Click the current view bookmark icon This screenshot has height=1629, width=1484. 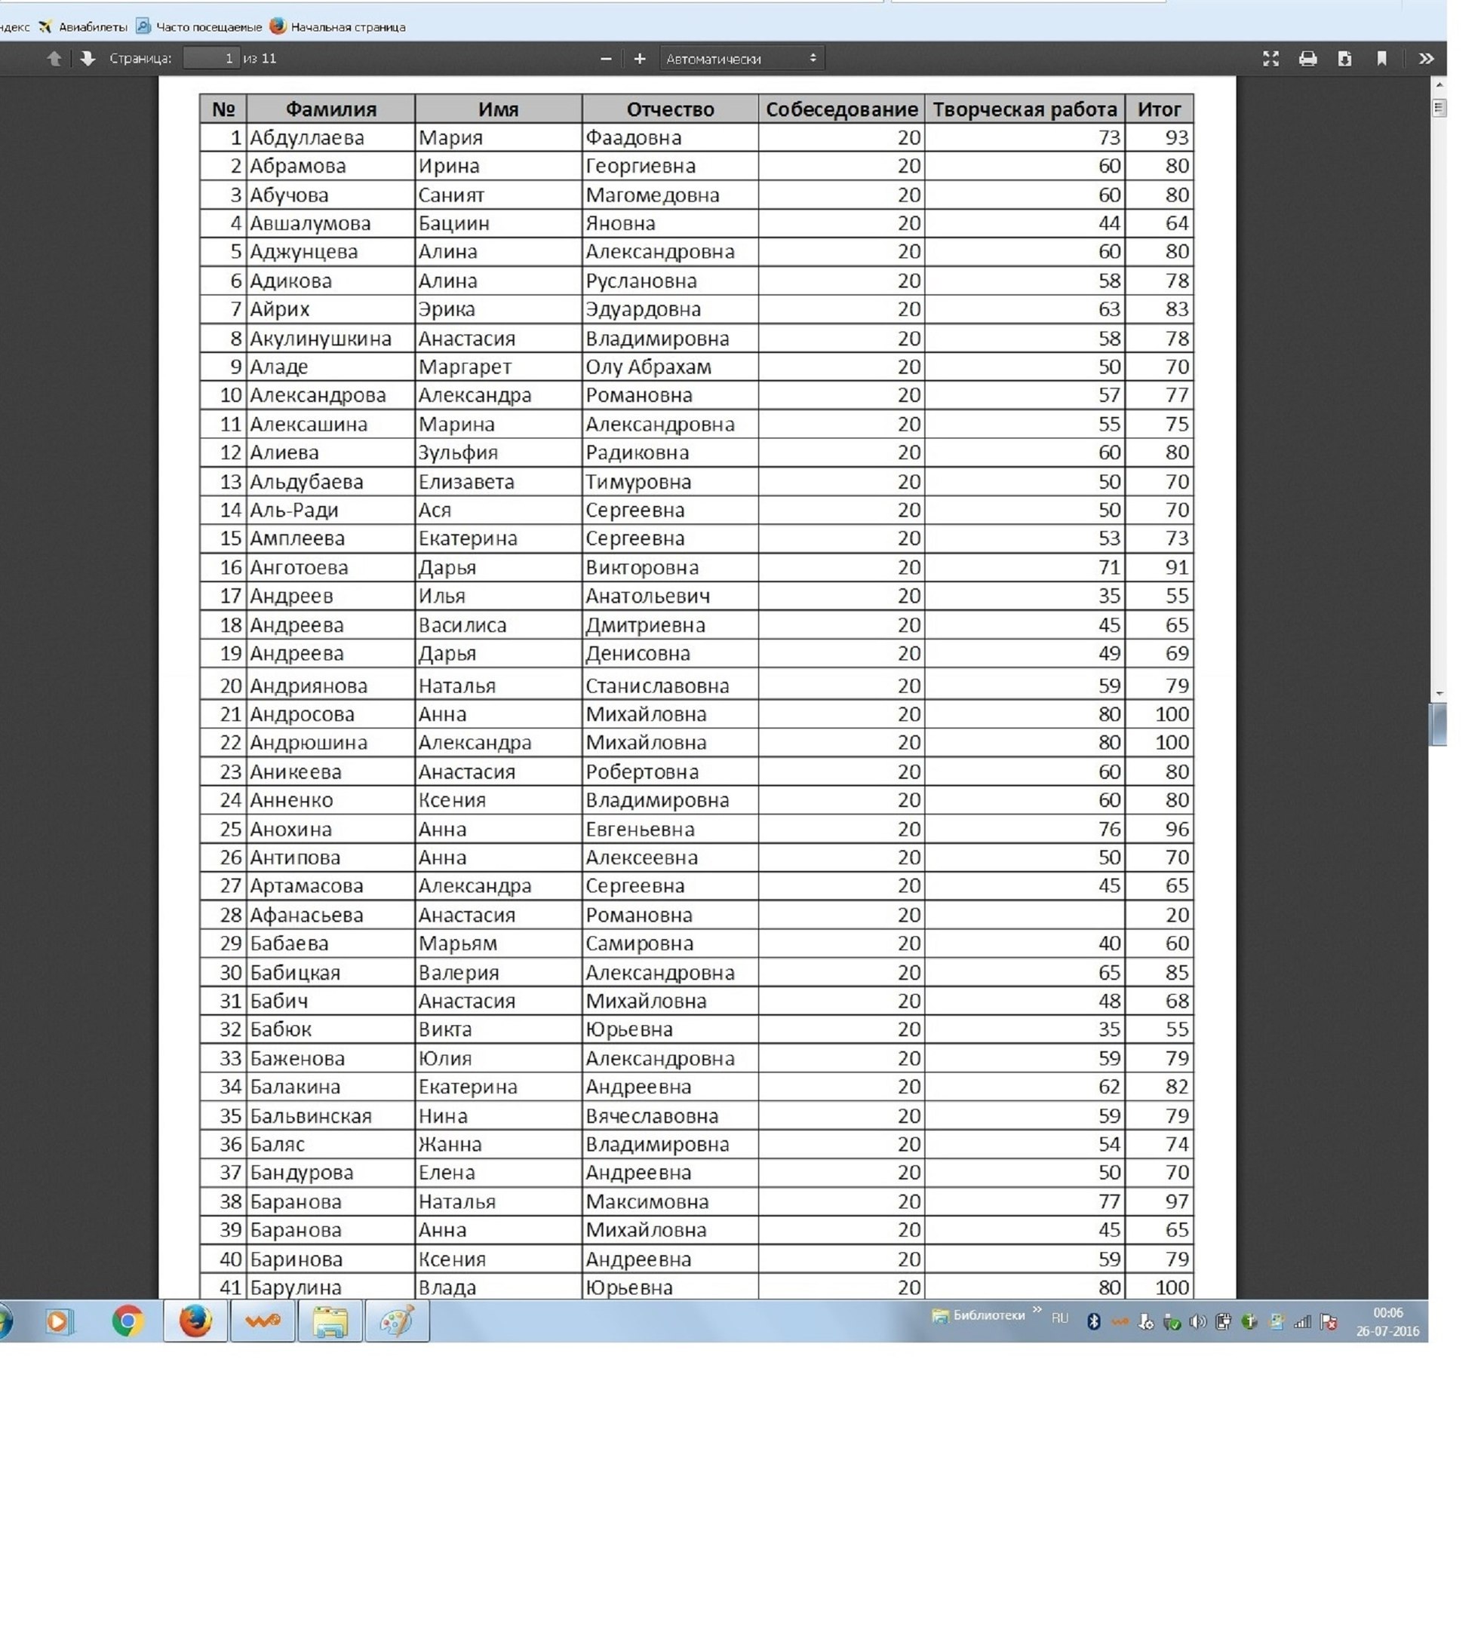[x=1381, y=59]
